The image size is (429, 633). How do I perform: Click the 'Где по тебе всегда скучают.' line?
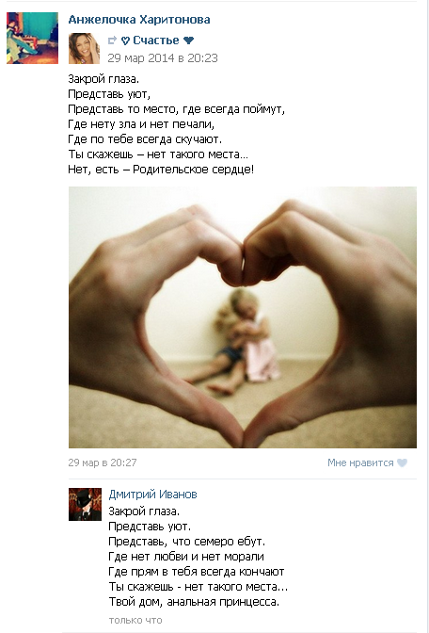pyautogui.click(x=145, y=139)
